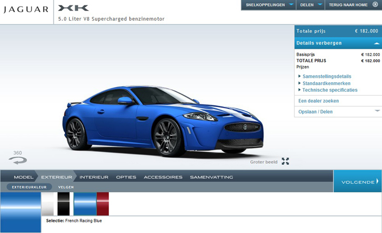Click the '5.0 Liter V8 Supercharged benzinemotor' text

[111, 19]
